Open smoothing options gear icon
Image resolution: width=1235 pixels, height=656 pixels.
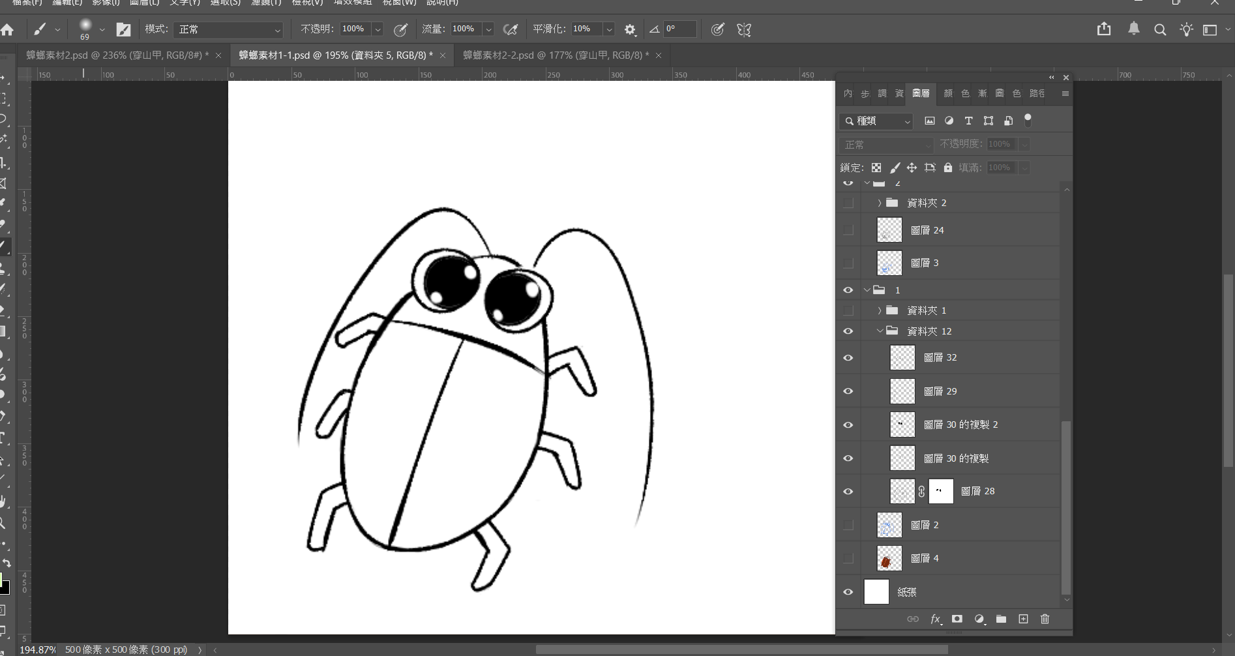630,29
